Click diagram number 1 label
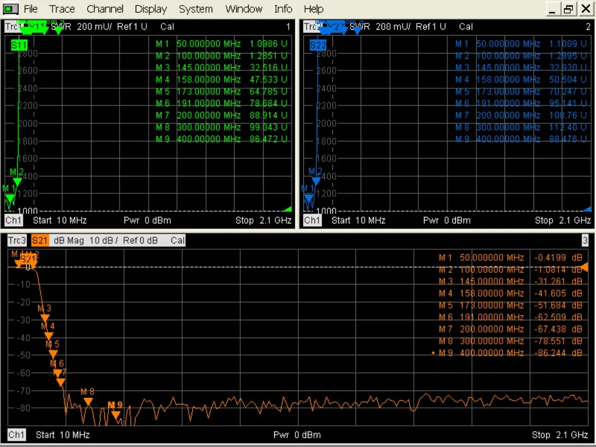Viewport: 596px width, 447px height. (x=288, y=27)
